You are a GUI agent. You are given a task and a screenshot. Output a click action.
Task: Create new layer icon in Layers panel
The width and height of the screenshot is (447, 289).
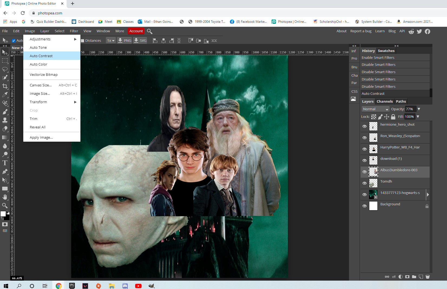click(x=421, y=277)
